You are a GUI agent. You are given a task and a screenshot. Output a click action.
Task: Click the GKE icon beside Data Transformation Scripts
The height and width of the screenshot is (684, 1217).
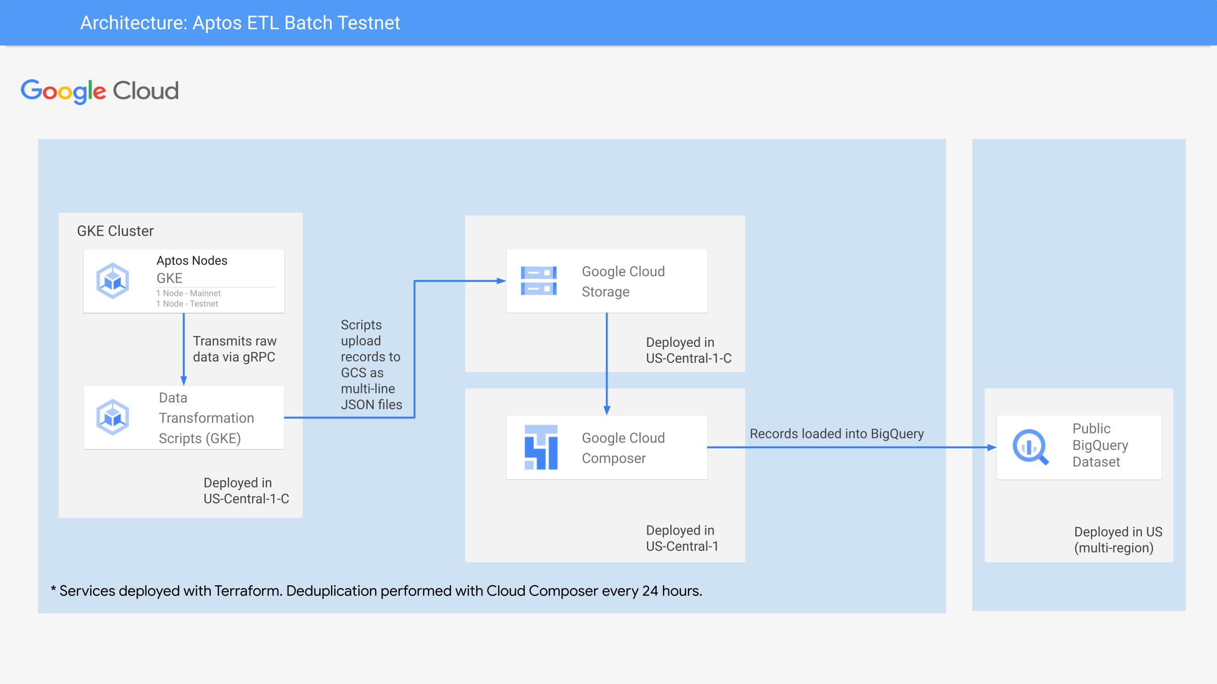point(112,417)
